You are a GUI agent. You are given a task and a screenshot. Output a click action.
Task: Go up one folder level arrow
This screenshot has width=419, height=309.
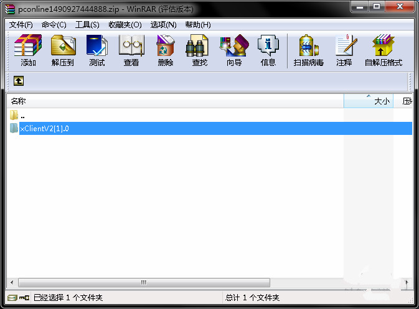19,81
